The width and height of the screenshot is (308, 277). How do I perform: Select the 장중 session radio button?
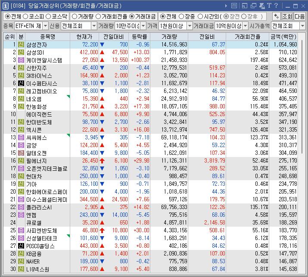pos(181,16)
